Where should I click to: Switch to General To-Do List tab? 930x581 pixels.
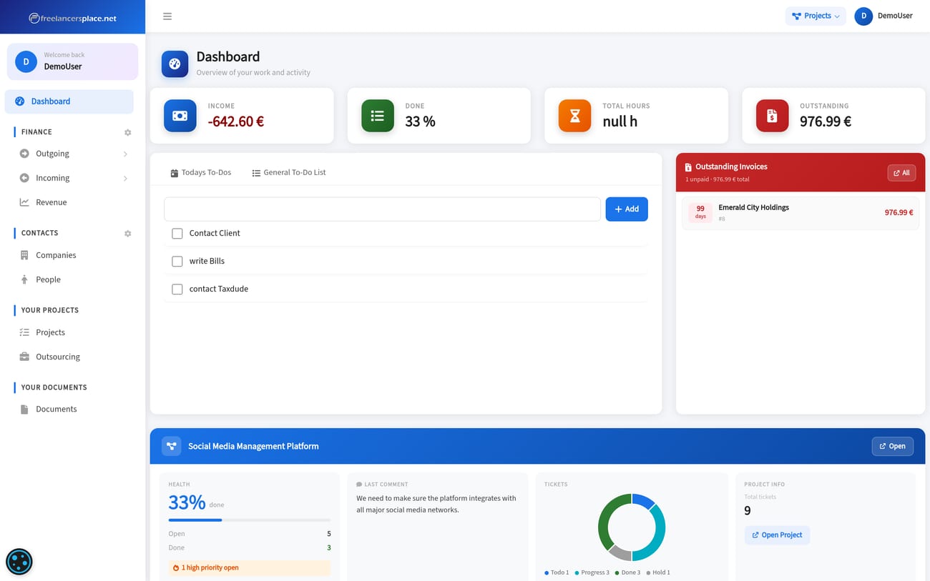(289, 172)
